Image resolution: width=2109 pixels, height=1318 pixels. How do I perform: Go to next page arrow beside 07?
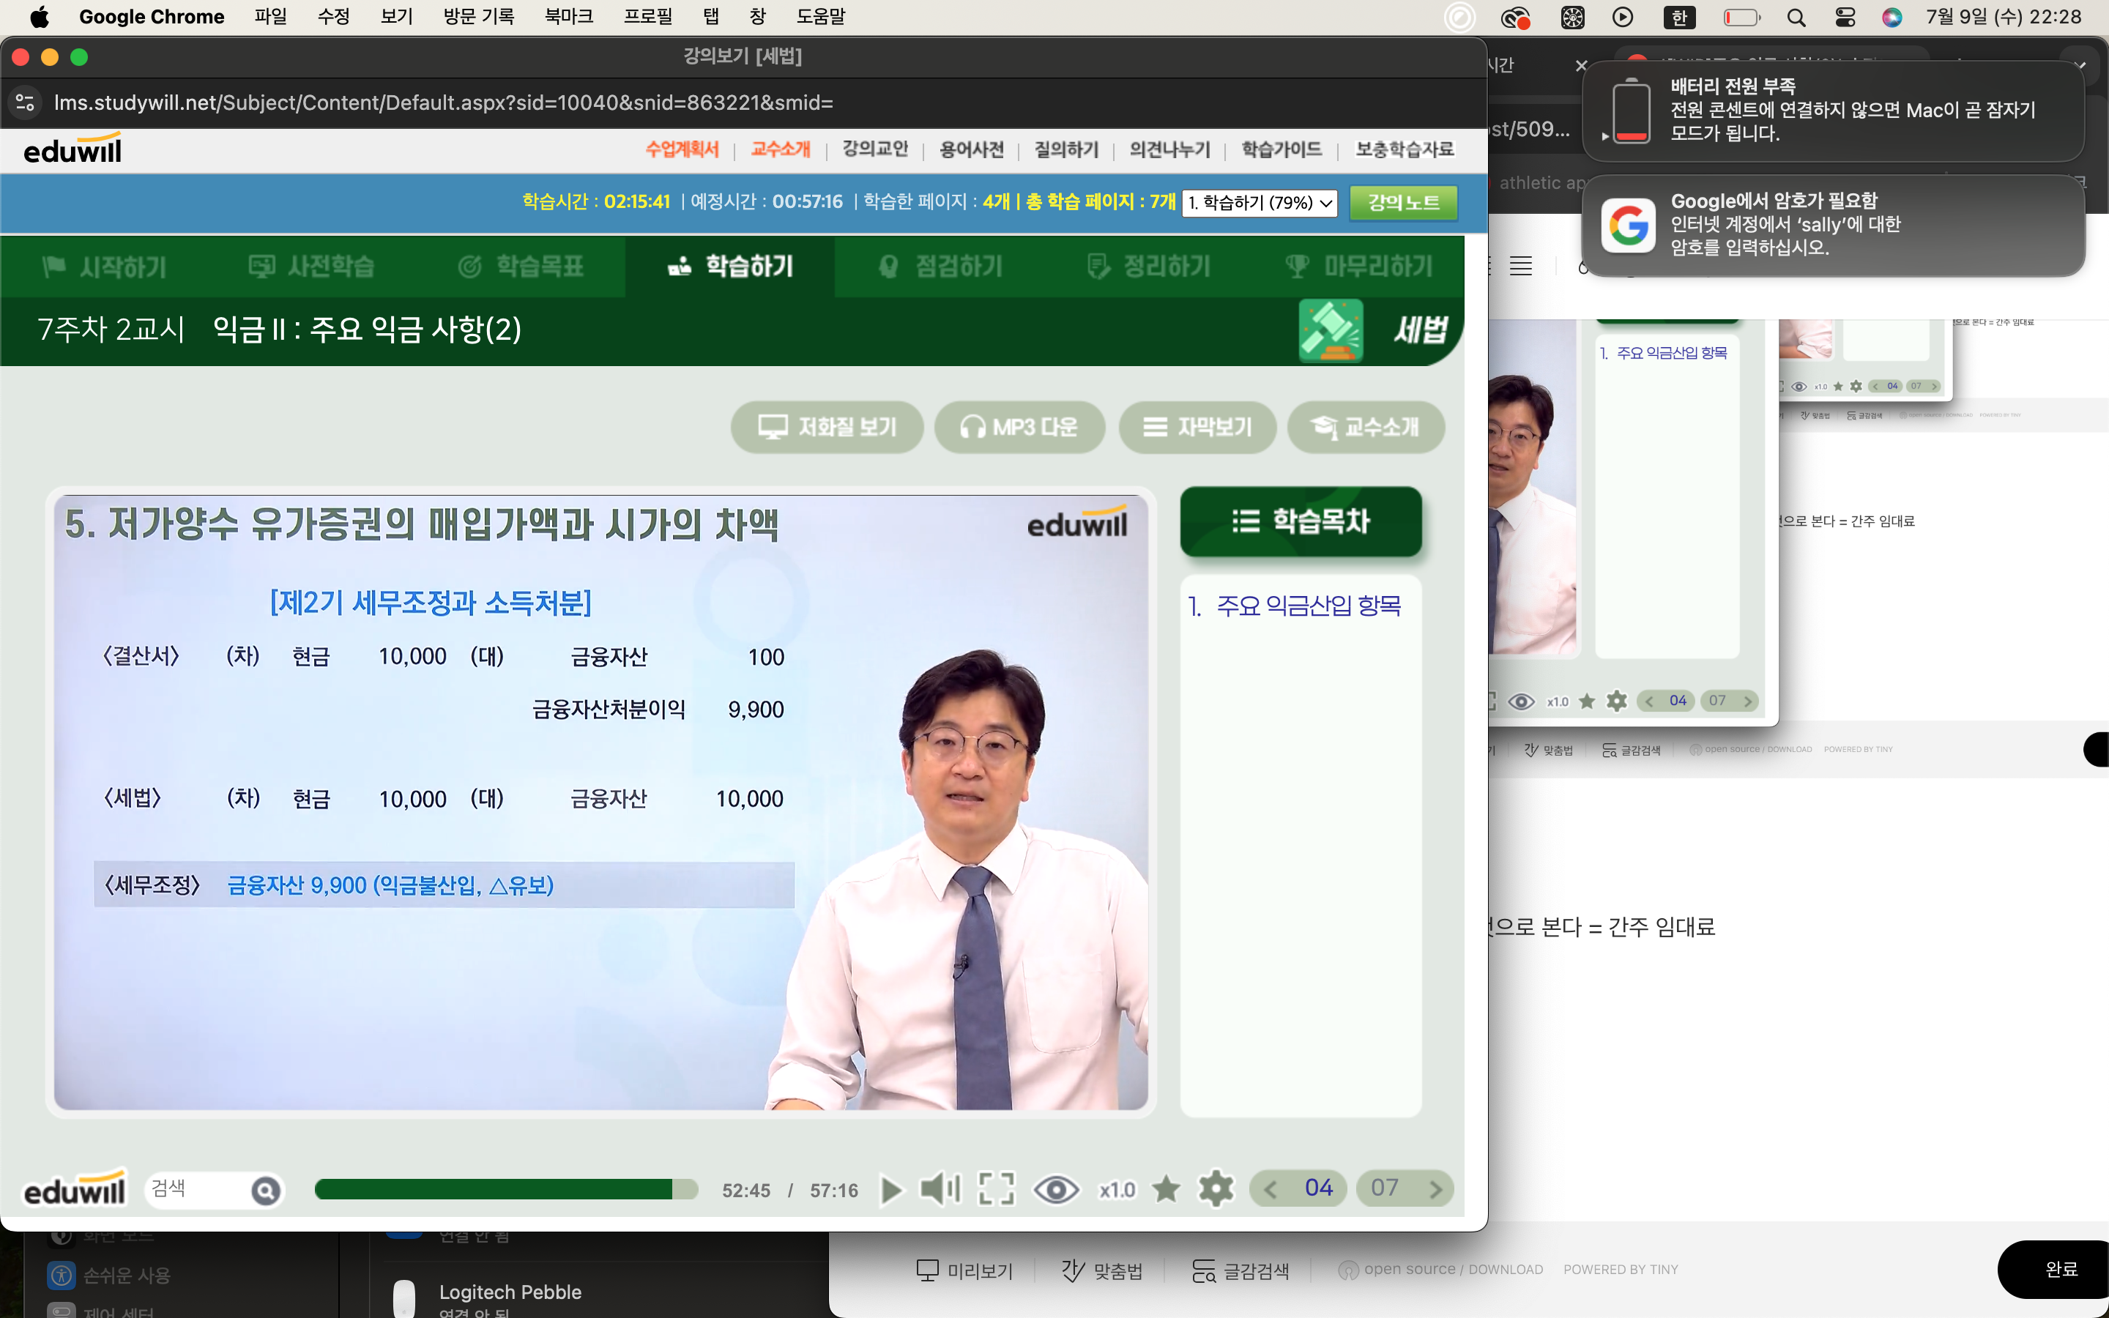1435,1189
